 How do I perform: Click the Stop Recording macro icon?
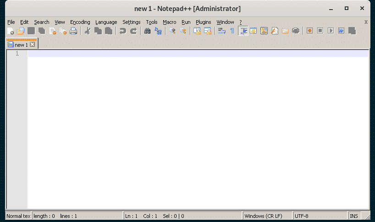coord(320,31)
